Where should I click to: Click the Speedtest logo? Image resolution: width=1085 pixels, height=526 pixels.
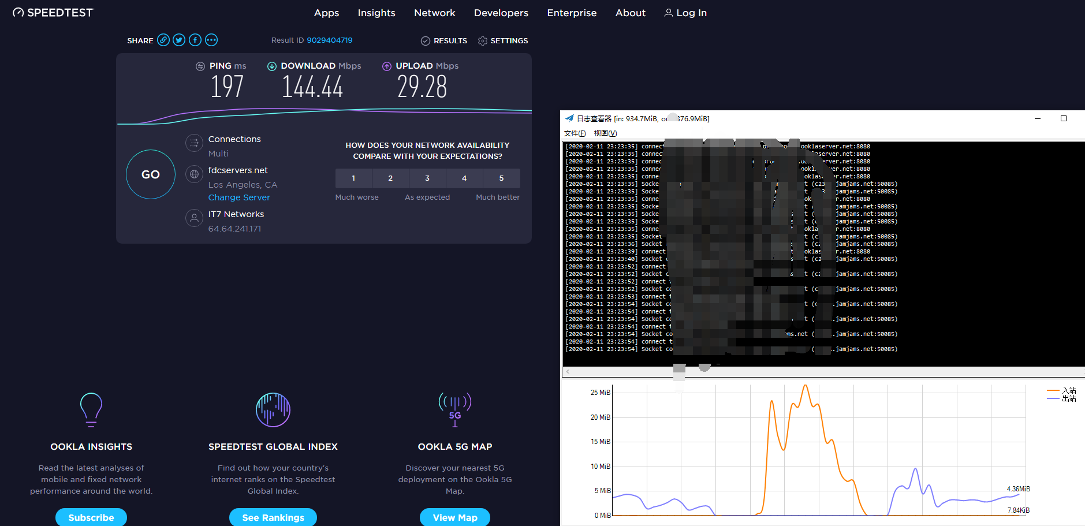tap(53, 13)
